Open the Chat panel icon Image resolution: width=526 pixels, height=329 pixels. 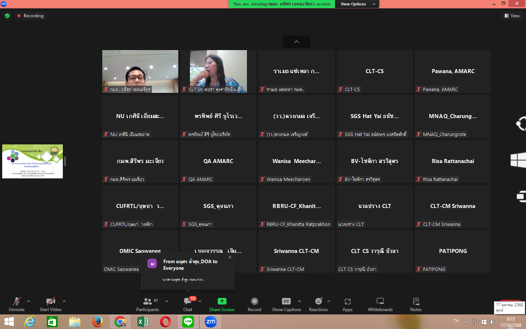coord(188,302)
